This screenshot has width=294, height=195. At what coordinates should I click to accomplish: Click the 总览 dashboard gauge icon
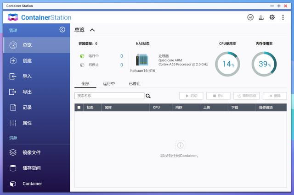(13, 45)
